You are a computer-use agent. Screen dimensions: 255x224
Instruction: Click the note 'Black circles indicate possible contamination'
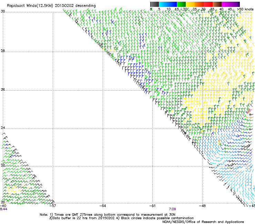click(x=157, y=218)
